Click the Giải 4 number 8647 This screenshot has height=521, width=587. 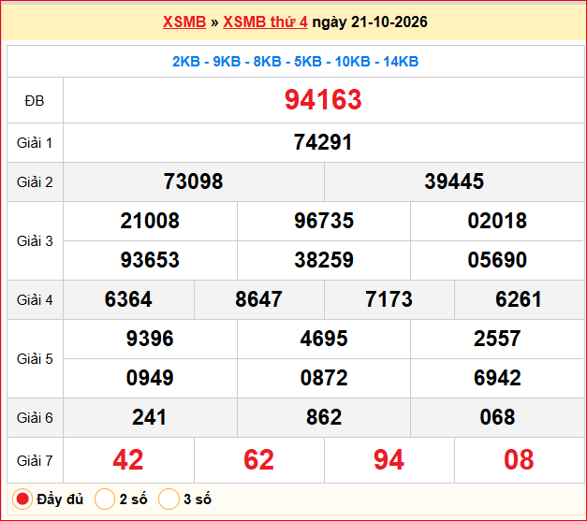pyautogui.click(x=258, y=299)
